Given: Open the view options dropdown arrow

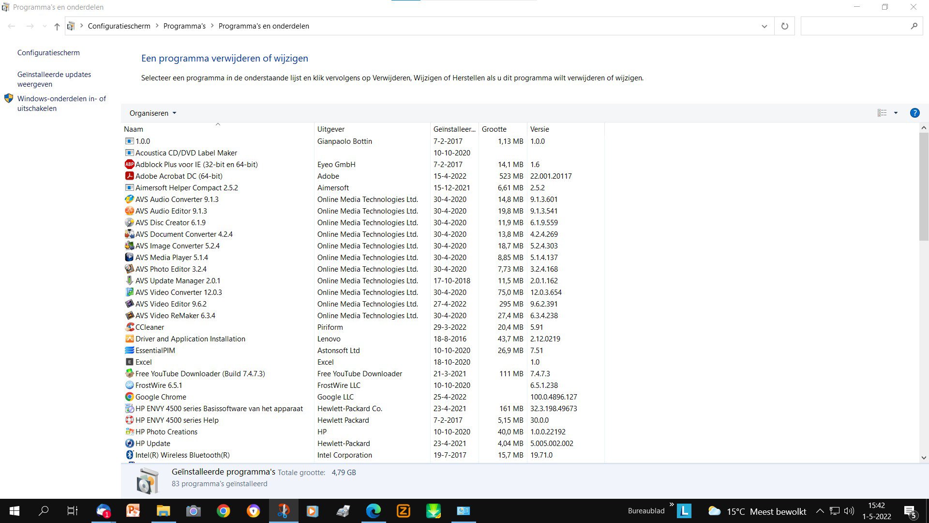Looking at the screenshot, I should click(x=896, y=113).
